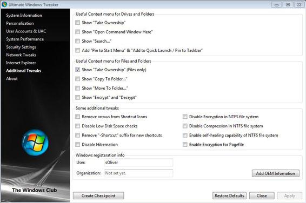Click the Organization text field
This screenshot has height=203, width=306.
138,173
